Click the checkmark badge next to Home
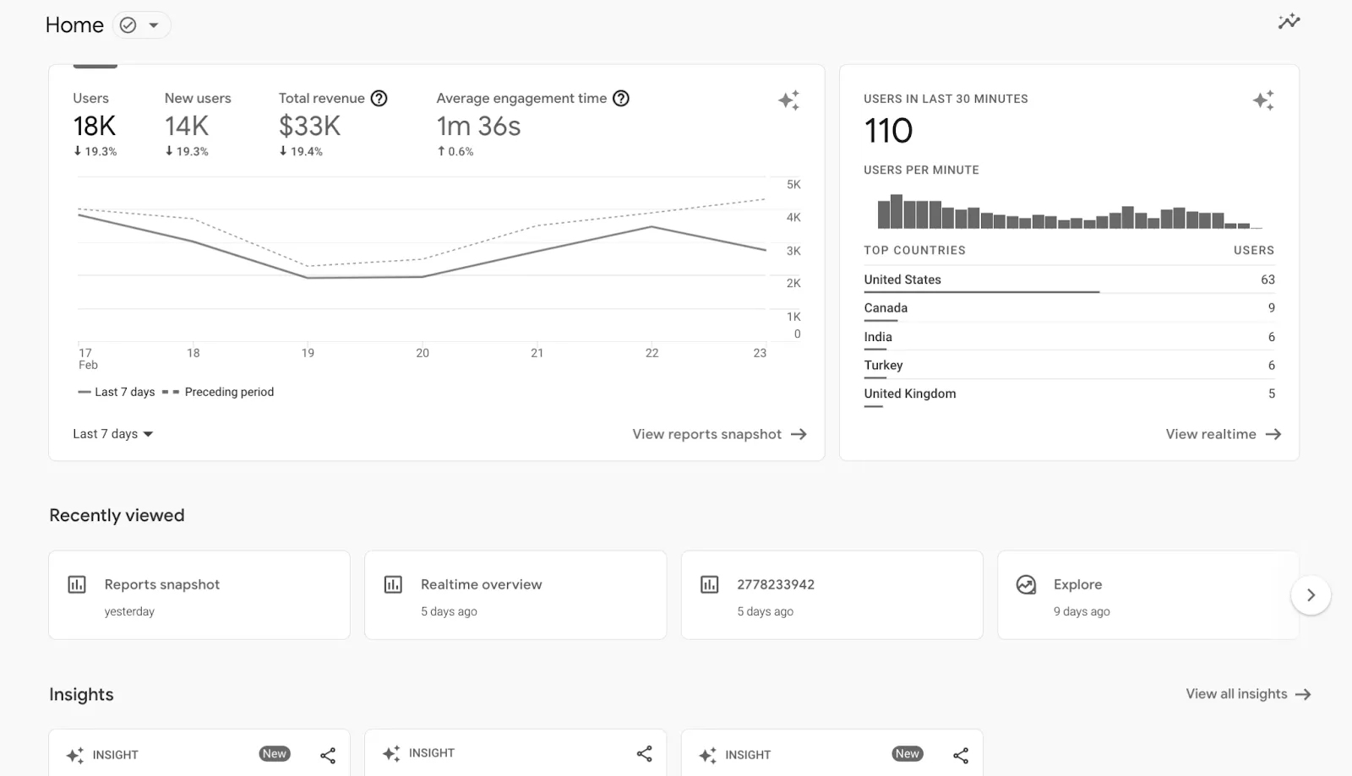 click(127, 24)
